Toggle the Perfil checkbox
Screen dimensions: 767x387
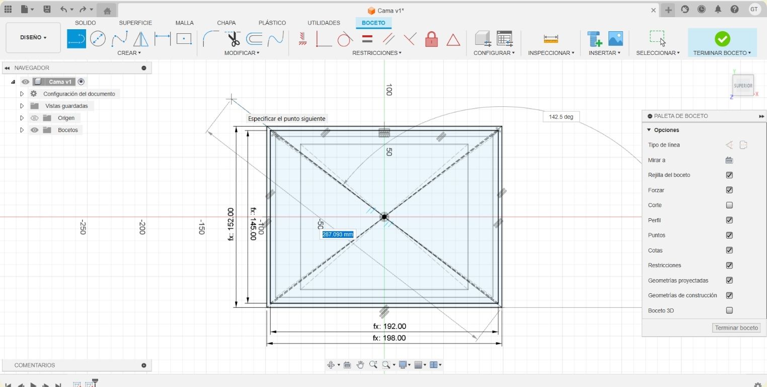[x=729, y=220]
